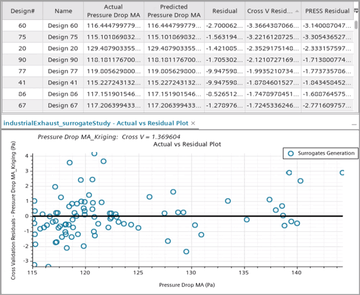The width and height of the screenshot is (360, 295).
Task: Click the Cross Validation Residuals y-axis title
Action: (x=13, y=210)
